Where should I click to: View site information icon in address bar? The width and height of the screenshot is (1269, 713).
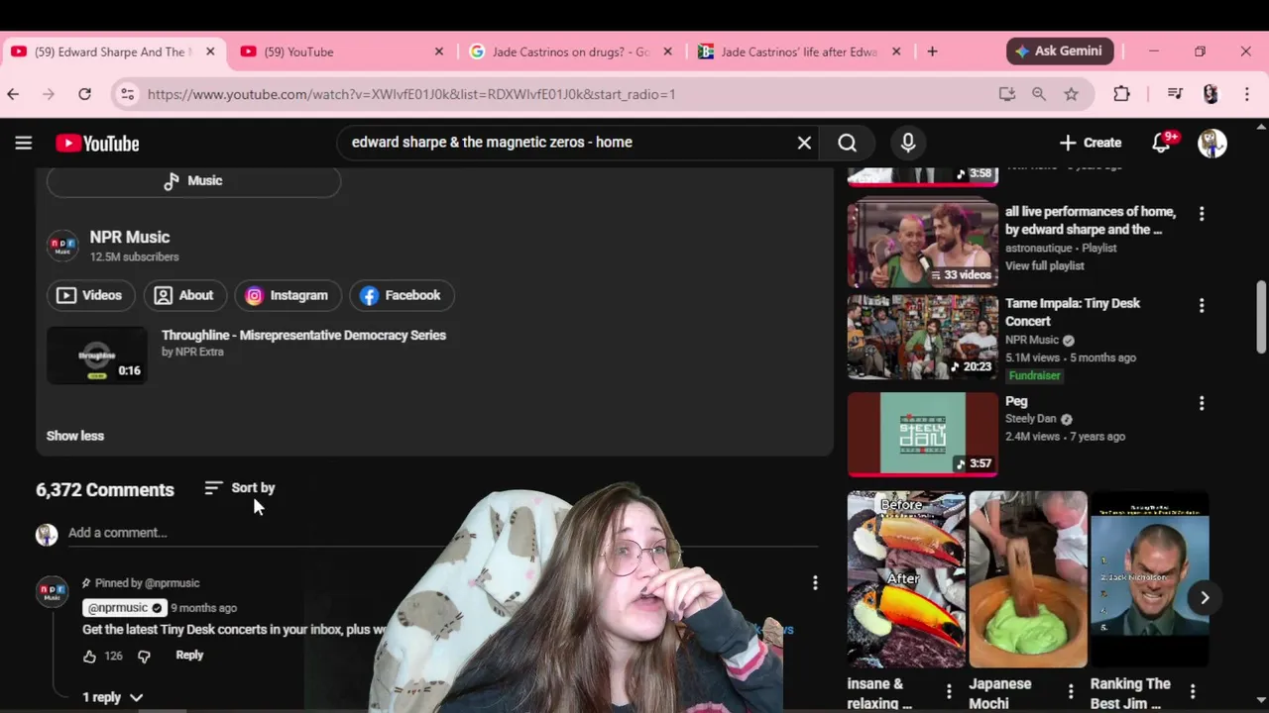click(126, 94)
